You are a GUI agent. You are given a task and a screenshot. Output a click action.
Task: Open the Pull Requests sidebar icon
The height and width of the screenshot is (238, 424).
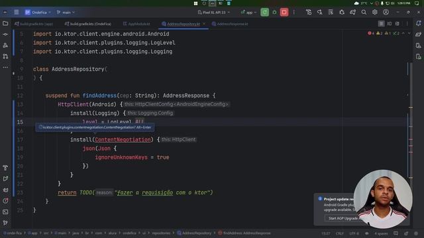coord(5,56)
